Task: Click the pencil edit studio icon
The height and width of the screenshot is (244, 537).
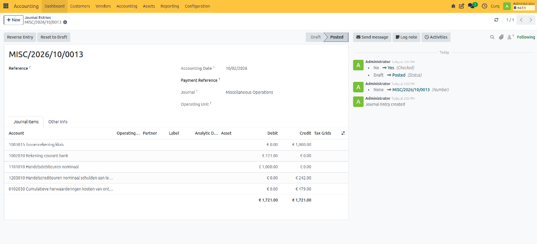Action: 461,6
